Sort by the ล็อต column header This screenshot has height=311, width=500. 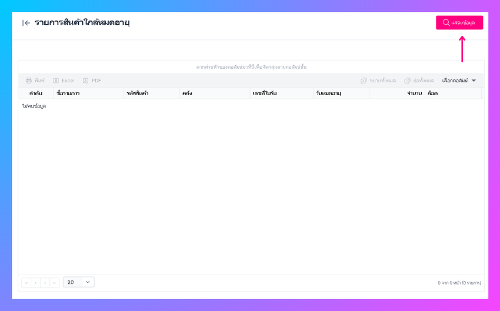pos(453,93)
